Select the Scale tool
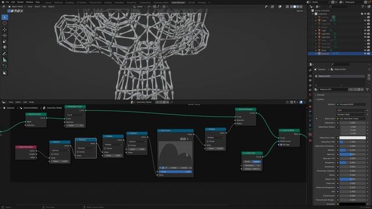Screen dimensions: 372x209 (x=5, y=41)
